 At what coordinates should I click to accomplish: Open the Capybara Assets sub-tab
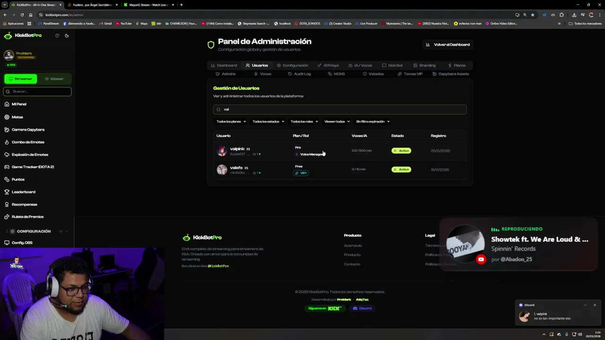[450, 74]
